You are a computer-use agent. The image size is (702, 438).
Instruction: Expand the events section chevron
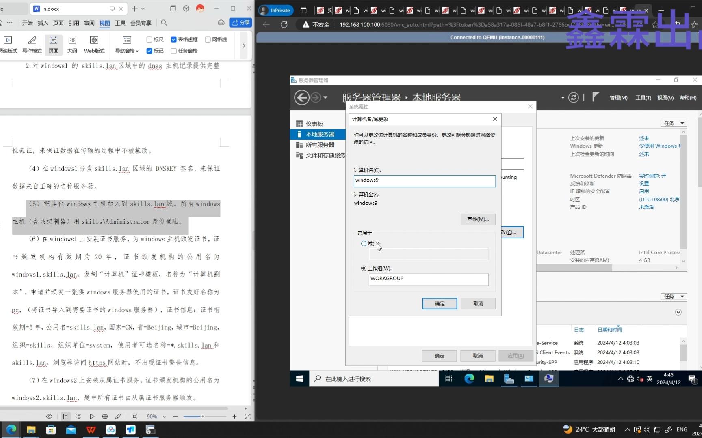click(678, 312)
